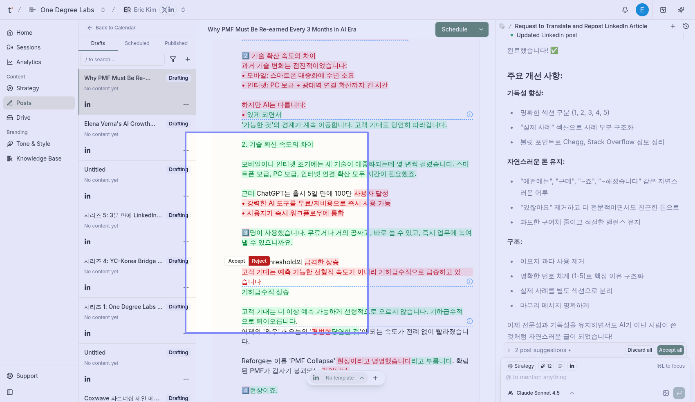
Task: Add a new draft with plus icon
Action: [x=188, y=59]
